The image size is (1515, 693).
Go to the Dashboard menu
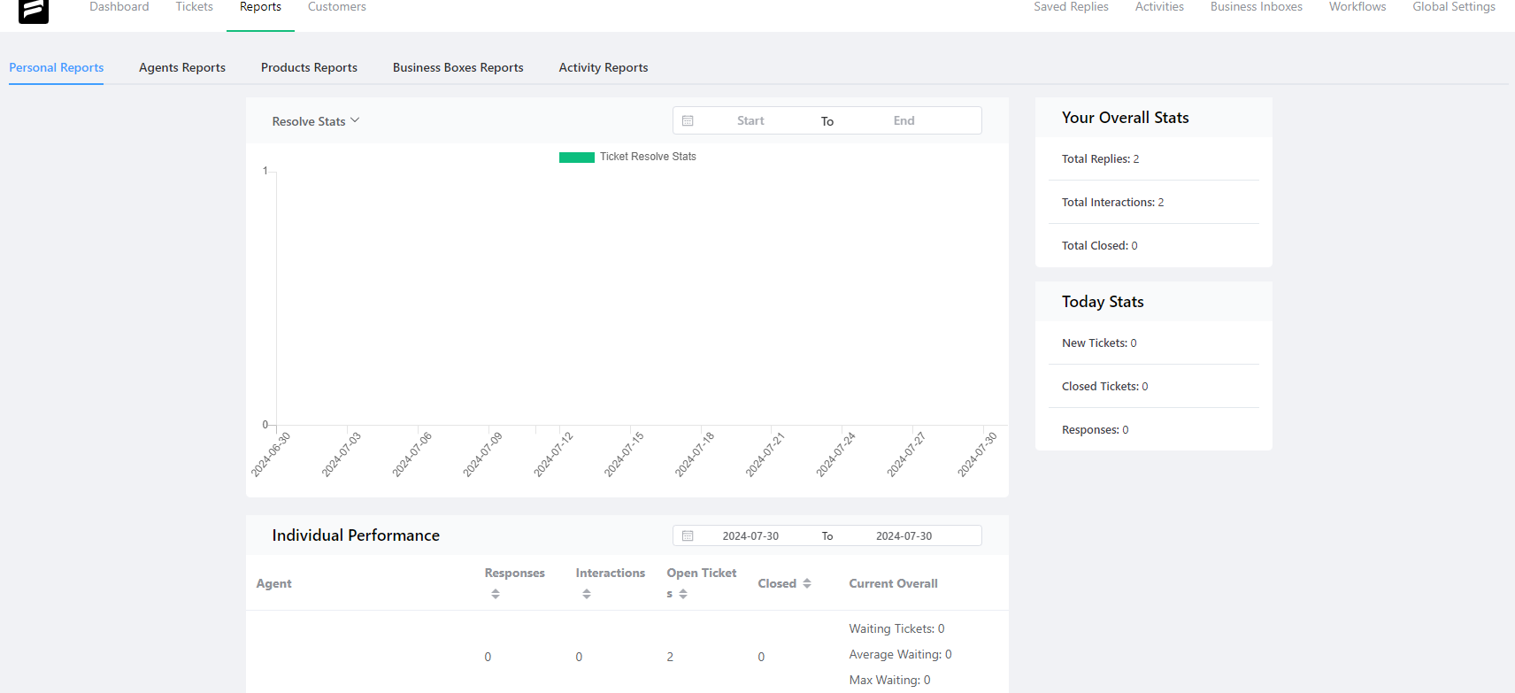pos(119,7)
